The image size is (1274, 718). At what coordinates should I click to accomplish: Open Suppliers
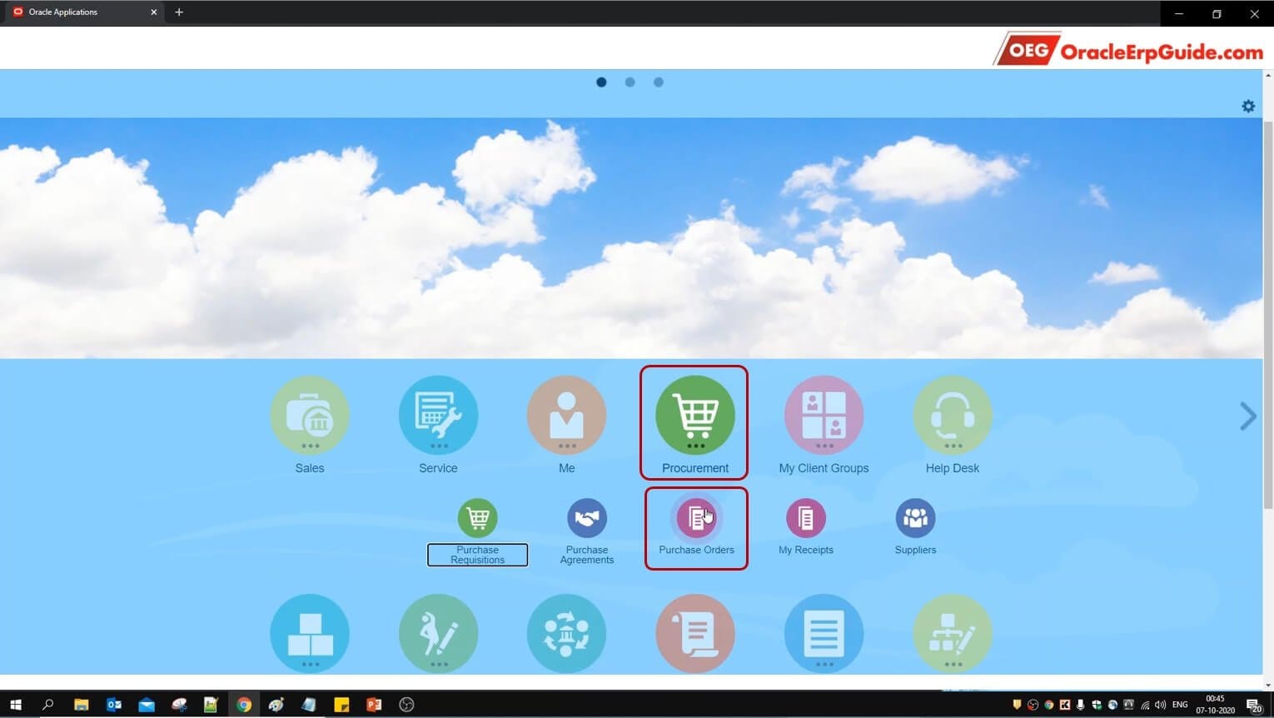[x=915, y=517]
